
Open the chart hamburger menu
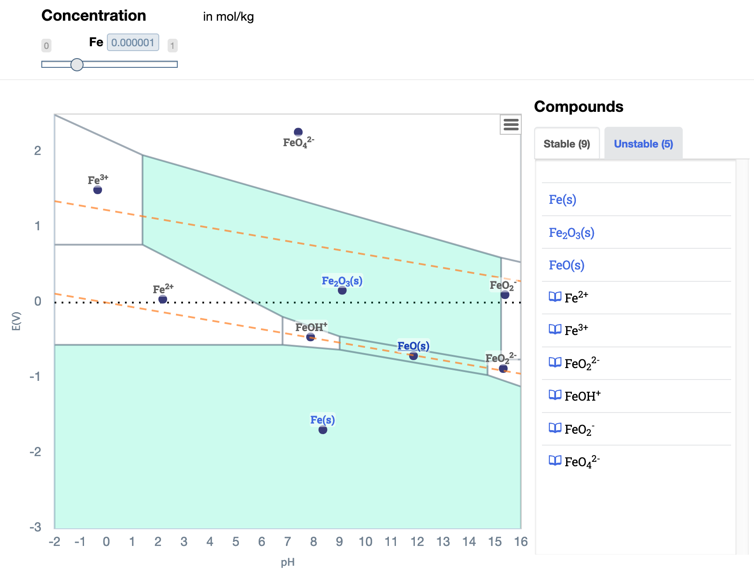(510, 125)
